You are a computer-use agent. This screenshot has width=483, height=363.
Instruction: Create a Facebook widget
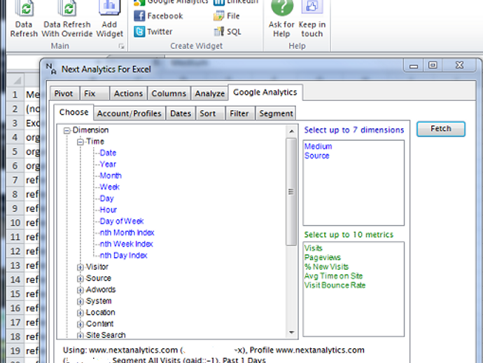tap(158, 15)
